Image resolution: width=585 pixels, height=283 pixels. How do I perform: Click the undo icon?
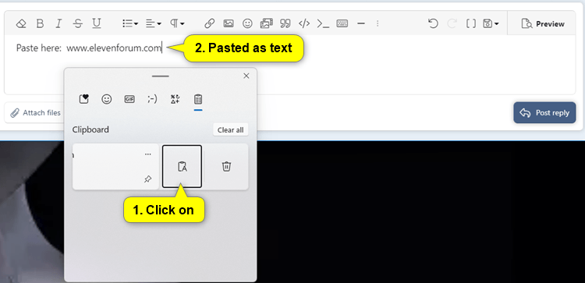[x=433, y=24]
